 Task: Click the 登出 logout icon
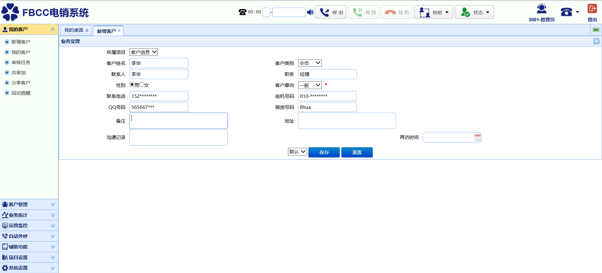pos(592,8)
